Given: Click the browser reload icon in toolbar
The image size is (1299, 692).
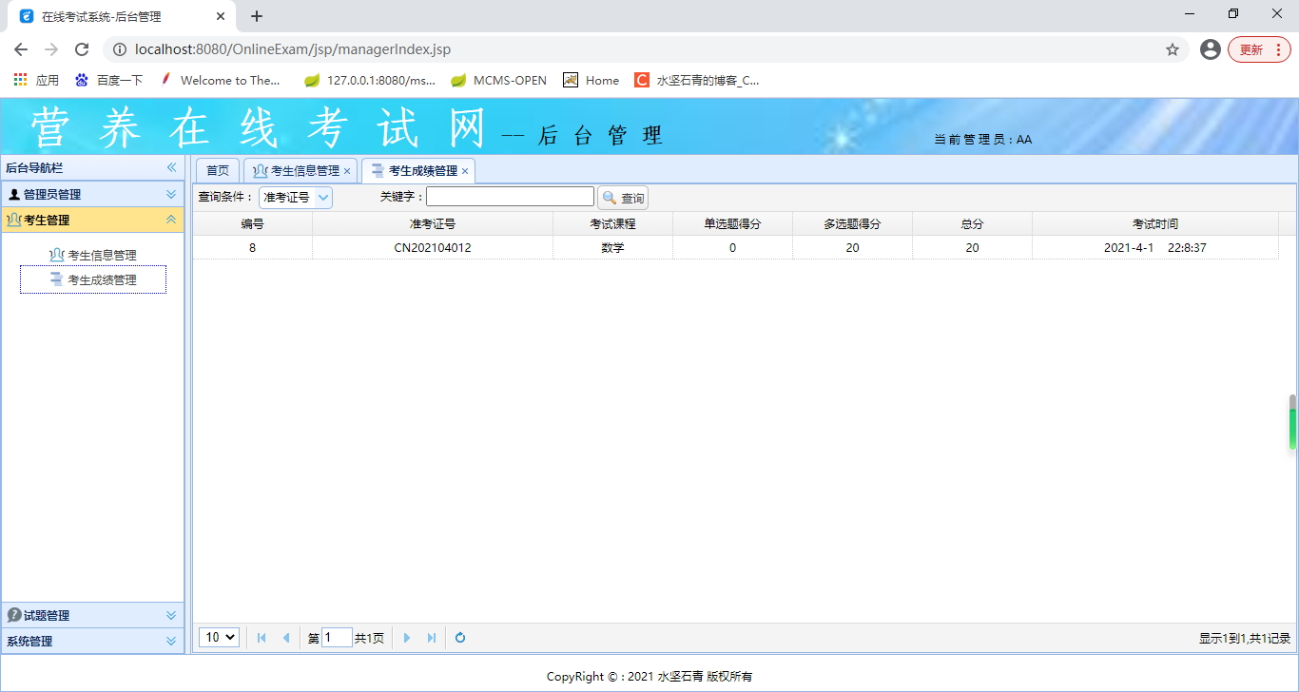Looking at the screenshot, I should pyautogui.click(x=81, y=49).
